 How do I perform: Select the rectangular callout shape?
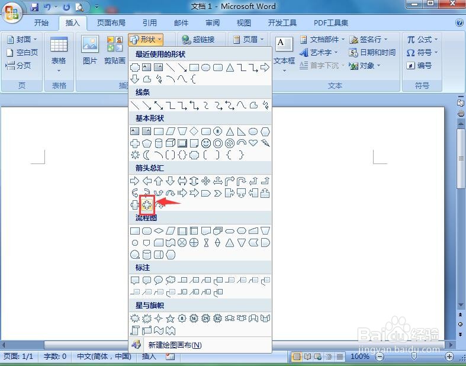pyautogui.click(x=135, y=280)
